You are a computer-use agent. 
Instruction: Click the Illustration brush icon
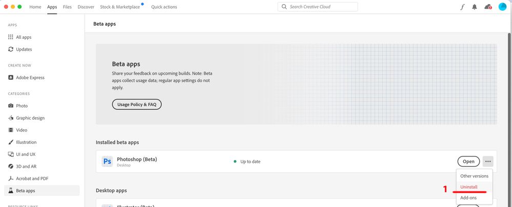click(11, 142)
